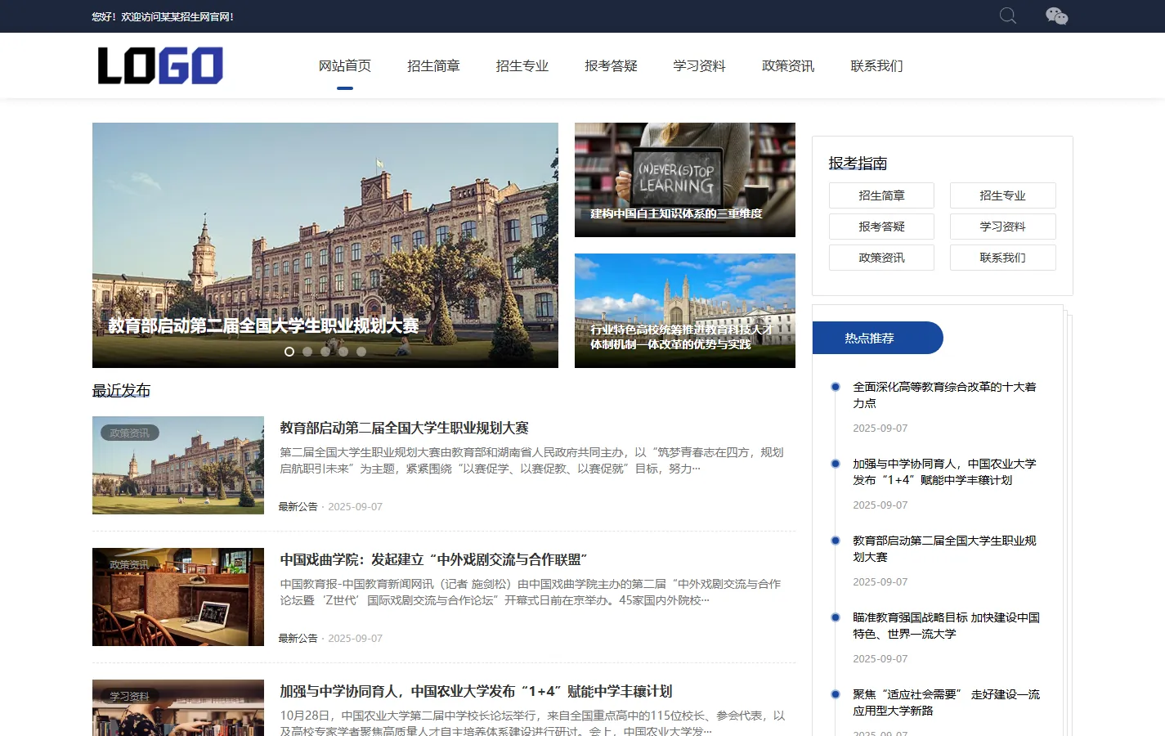This screenshot has height=736, width=1165.
Task: Open 联系我们 in the top navigation
Action: (x=876, y=65)
